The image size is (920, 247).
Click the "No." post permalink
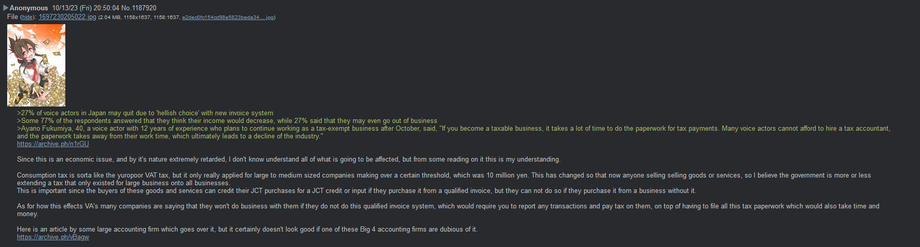pyautogui.click(x=126, y=8)
